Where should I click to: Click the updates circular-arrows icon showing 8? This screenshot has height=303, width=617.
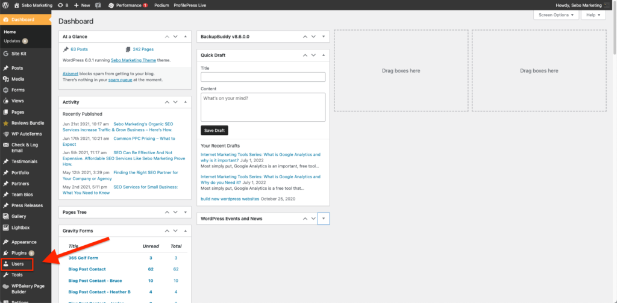point(60,5)
